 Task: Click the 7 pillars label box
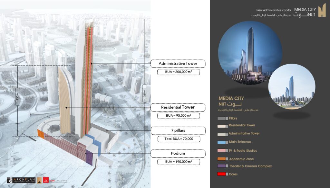[x=178, y=130]
